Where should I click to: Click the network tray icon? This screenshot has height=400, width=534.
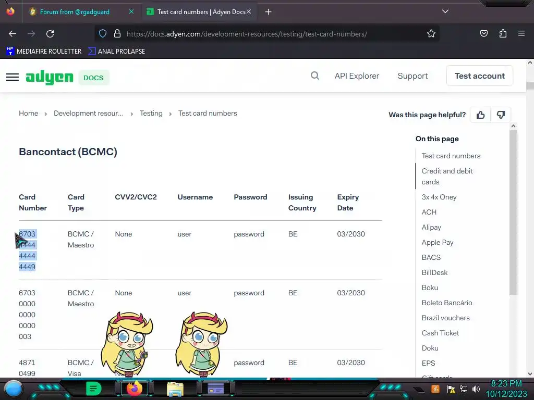[464, 389]
